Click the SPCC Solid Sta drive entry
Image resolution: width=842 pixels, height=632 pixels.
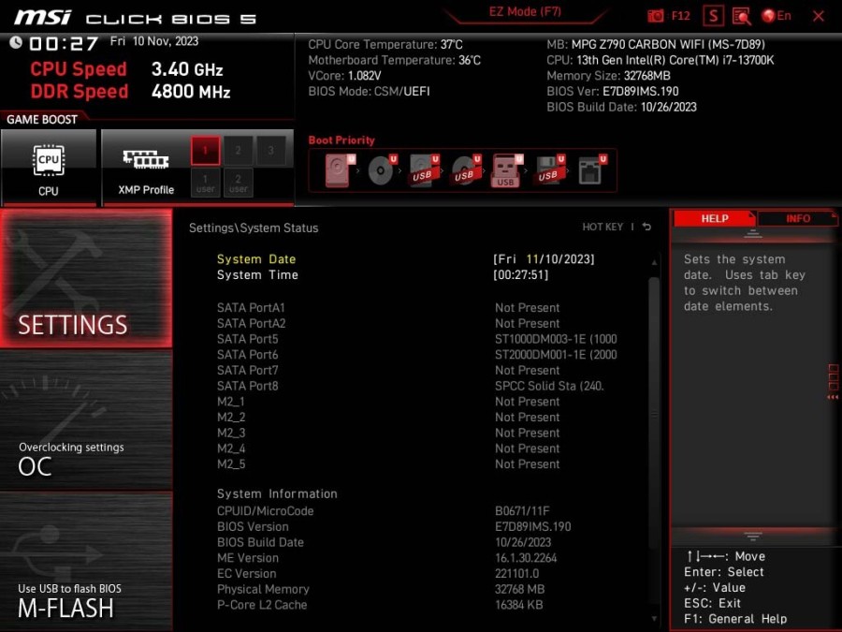(x=549, y=386)
